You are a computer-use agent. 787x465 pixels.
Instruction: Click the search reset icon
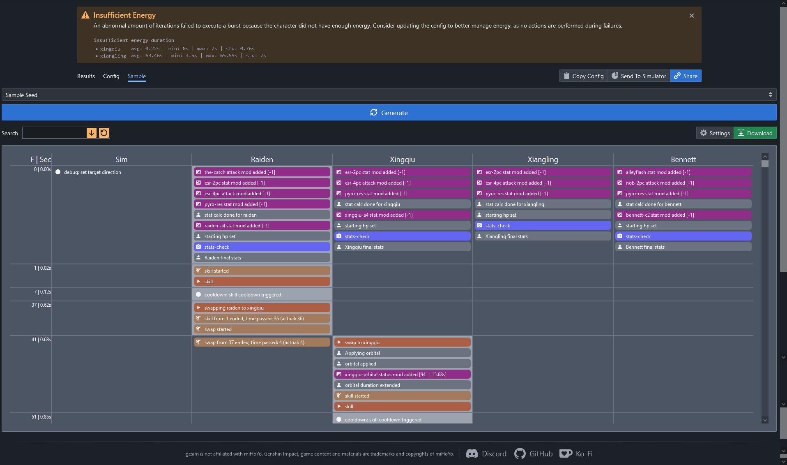tap(104, 133)
